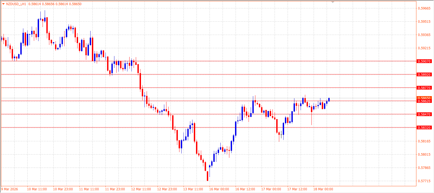The height and width of the screenshot is (193, 434).
Task: Click the NZDUSD_i,H1 symbol title text
Action: [16, 4]
